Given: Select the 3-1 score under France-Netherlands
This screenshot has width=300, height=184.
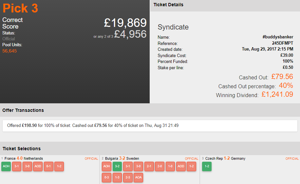Looking at the screenshot, I should 17,166.
